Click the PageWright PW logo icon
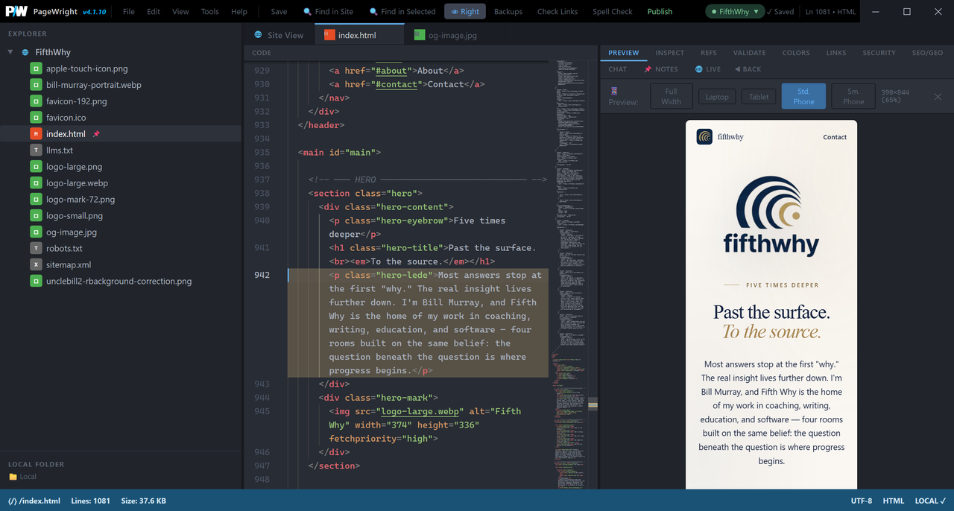 point(17,12)
